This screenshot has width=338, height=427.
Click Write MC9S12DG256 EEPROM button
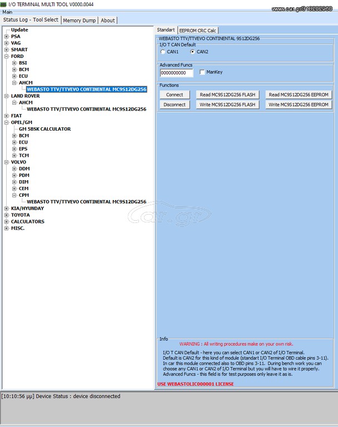click(299, 105)
